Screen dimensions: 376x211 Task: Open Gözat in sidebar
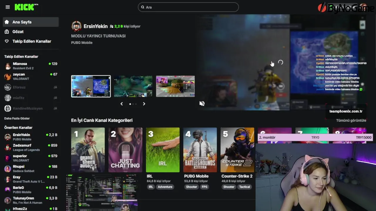tap(31, 32)
